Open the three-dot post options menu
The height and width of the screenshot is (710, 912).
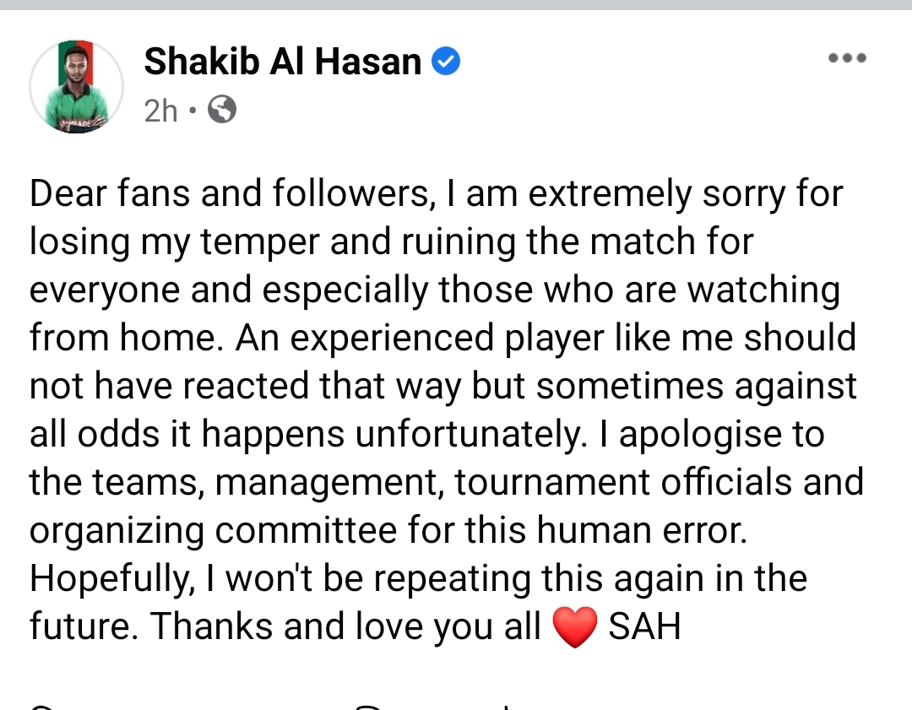pyautogui.click(x=848, y=58)
